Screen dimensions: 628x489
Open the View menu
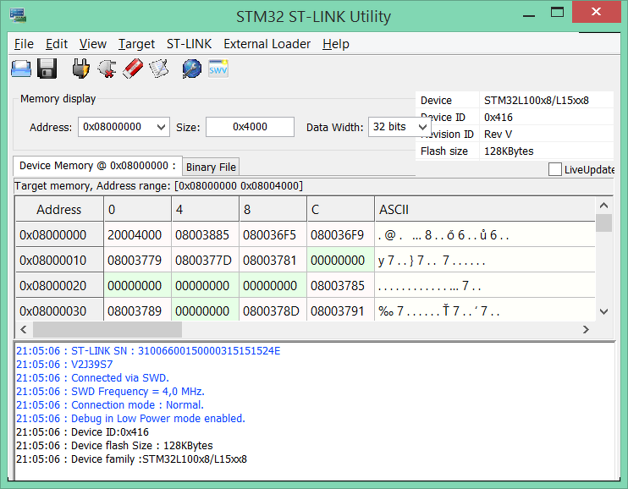(93, 44)
